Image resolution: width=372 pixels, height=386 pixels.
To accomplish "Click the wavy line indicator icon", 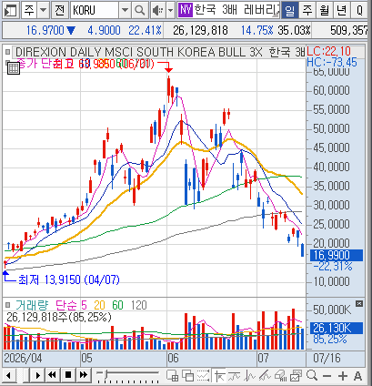I will pos(235,376).
